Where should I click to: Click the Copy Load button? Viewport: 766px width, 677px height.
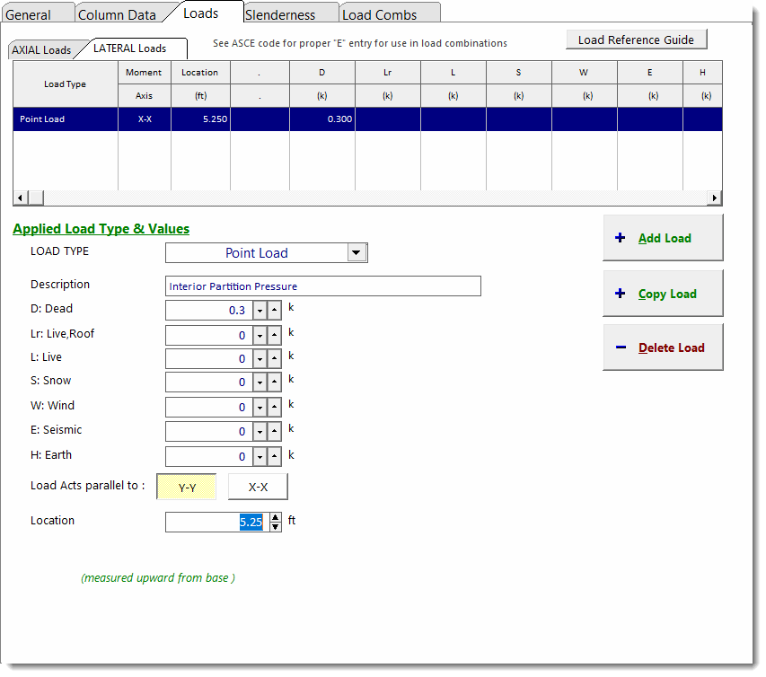(663, 294)
